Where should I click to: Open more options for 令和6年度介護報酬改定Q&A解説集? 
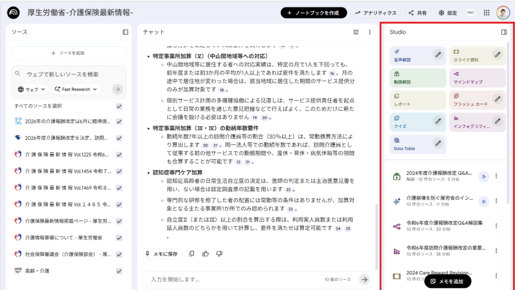[496, 226]
